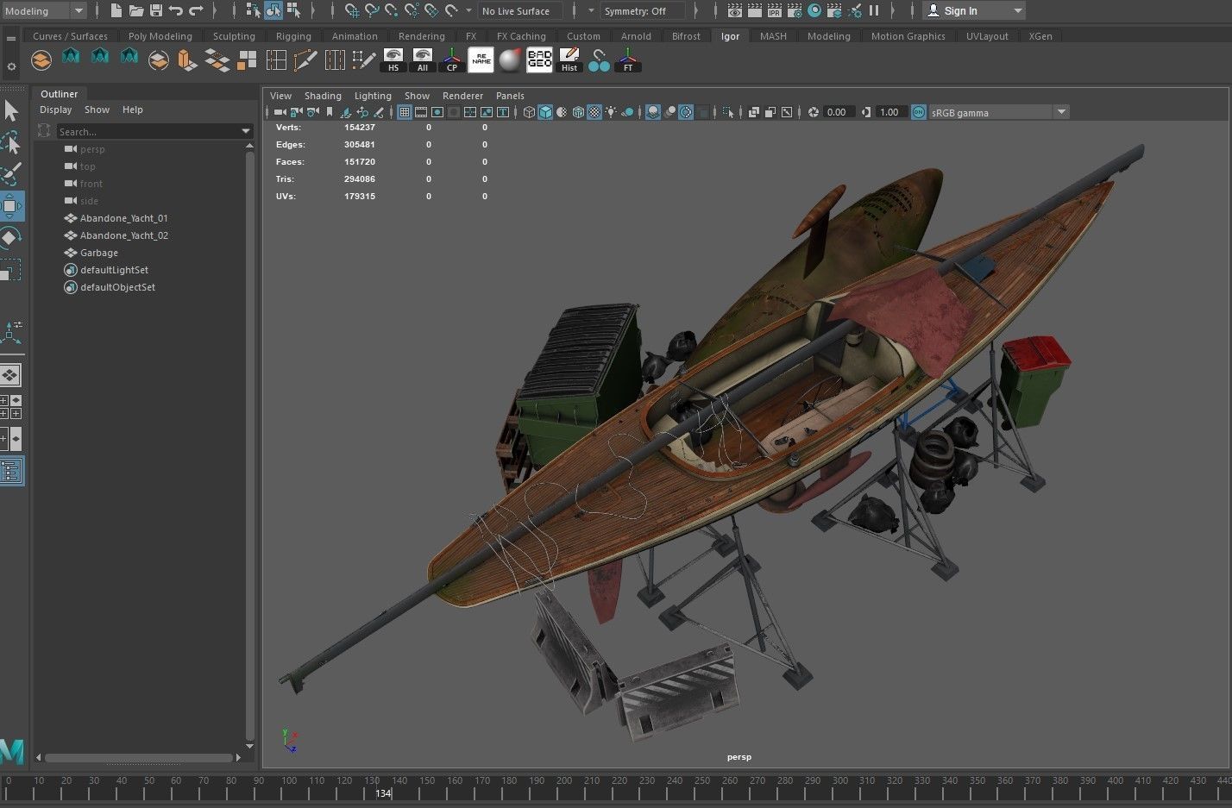The width and height of the screenshot is (1232, 808).
Task: Pause viewport display icon
Action: (874, 10)
